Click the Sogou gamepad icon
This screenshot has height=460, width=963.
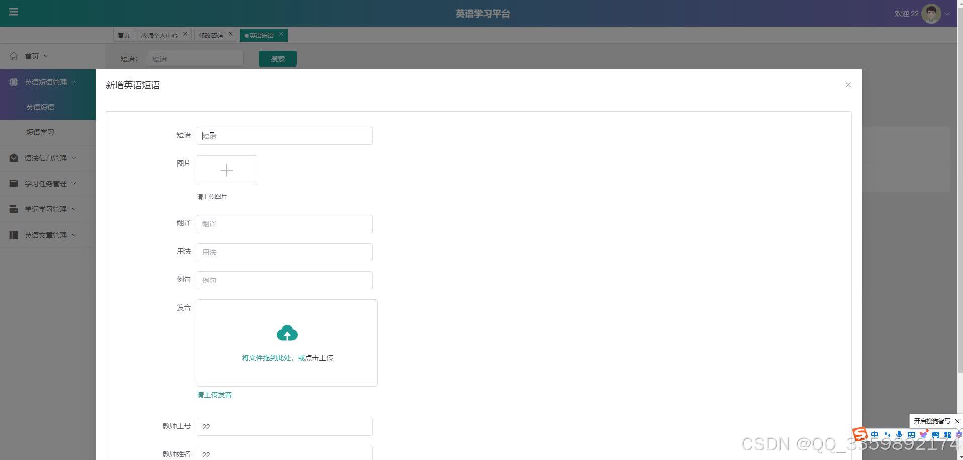pyautogui.click(x=935, y=435)
